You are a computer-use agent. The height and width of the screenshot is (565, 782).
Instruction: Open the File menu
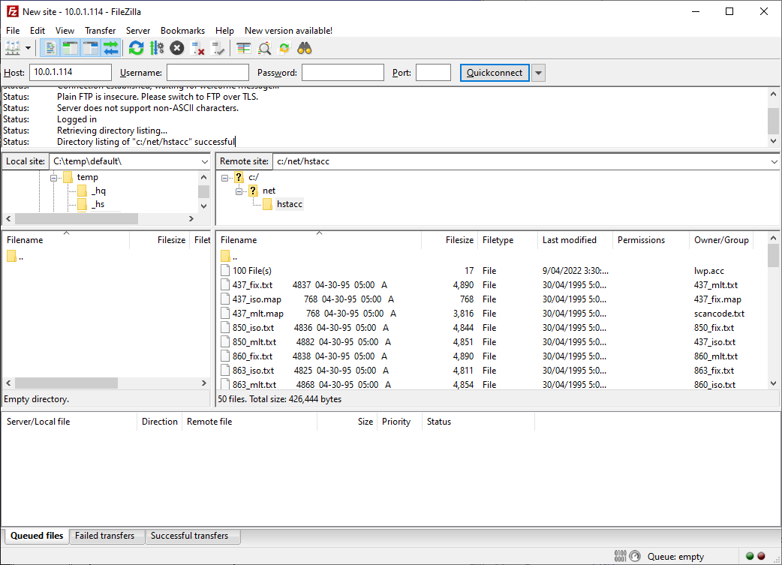click(13, 31)
